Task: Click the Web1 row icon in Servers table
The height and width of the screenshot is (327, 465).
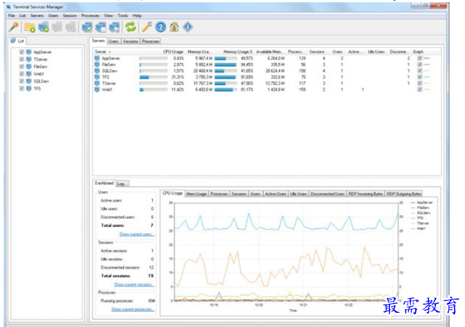Action: point(97,89)
